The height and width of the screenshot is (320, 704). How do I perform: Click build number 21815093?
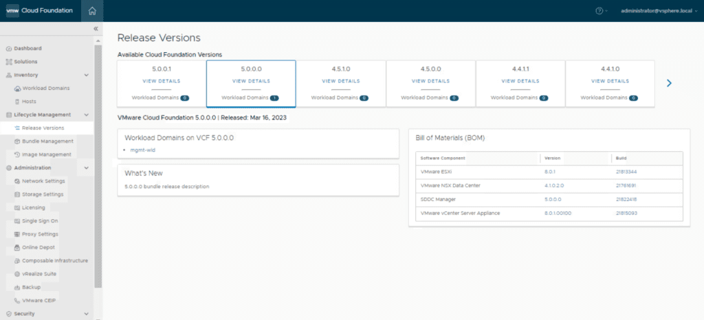click(x=626, y=214)
